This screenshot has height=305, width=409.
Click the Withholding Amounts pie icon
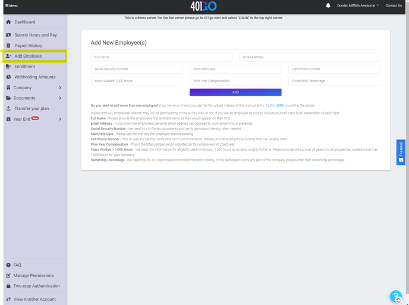pyautogui.click(x=8, y=77)
